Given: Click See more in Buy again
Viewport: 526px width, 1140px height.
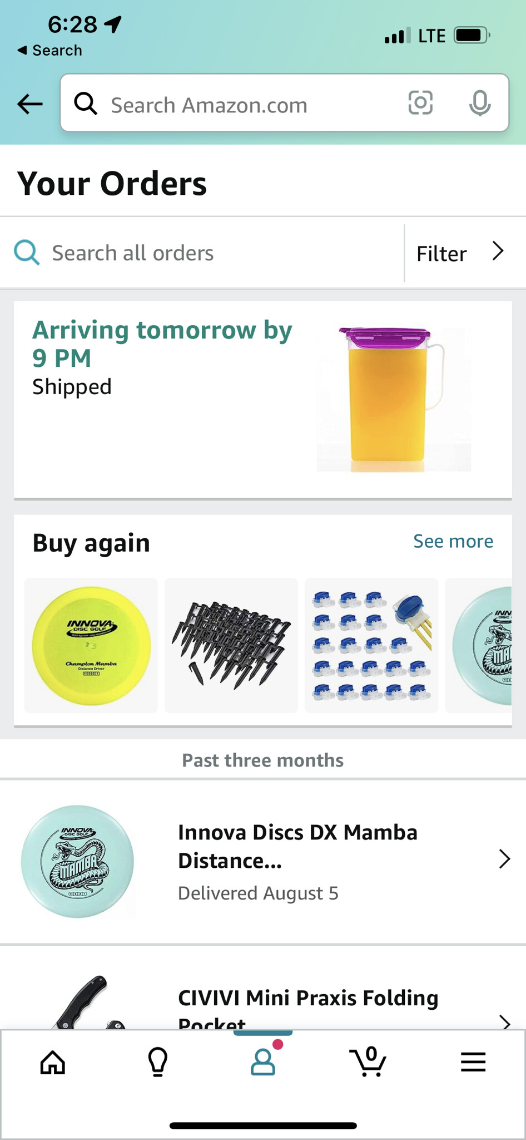Looking at the screenshot, I should (x=453, y=541).
